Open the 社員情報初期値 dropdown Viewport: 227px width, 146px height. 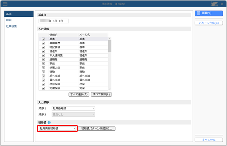click(58, 128)
